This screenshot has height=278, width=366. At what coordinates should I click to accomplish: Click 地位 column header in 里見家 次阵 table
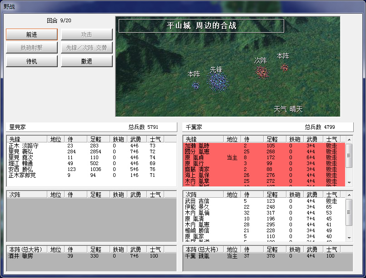55,195
